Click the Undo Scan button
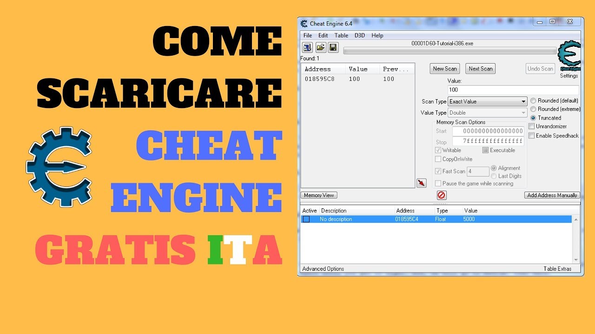The width and height of the screenshot is (595, 334). (540, 69)
